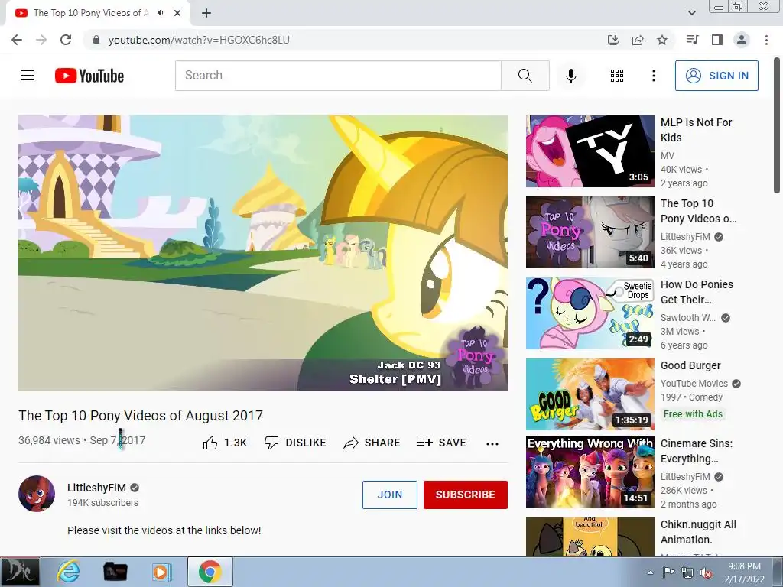SAVE the video to a playlist
This screenshot has width=783, height=587.
[441, 443]
